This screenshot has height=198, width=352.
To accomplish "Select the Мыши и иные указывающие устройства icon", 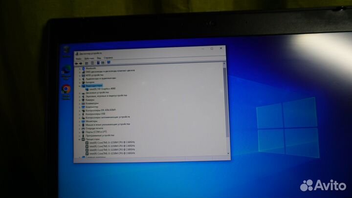I will point(83,125).
